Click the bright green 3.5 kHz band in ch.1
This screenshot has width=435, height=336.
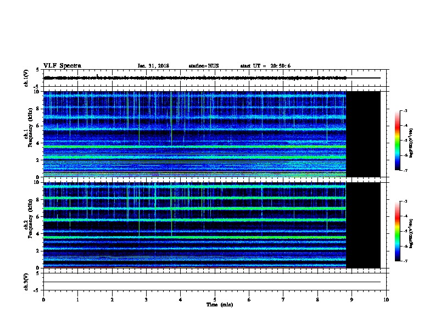coord(195,147)
